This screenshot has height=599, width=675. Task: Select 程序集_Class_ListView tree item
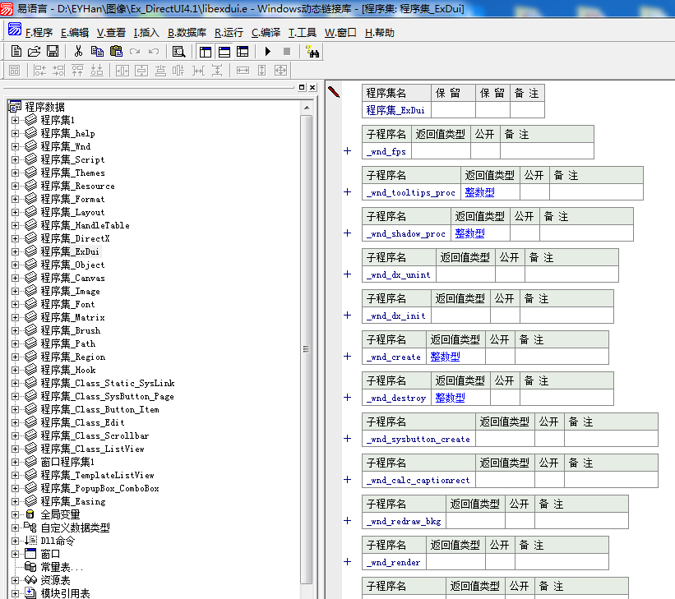(x=93, y=449)
